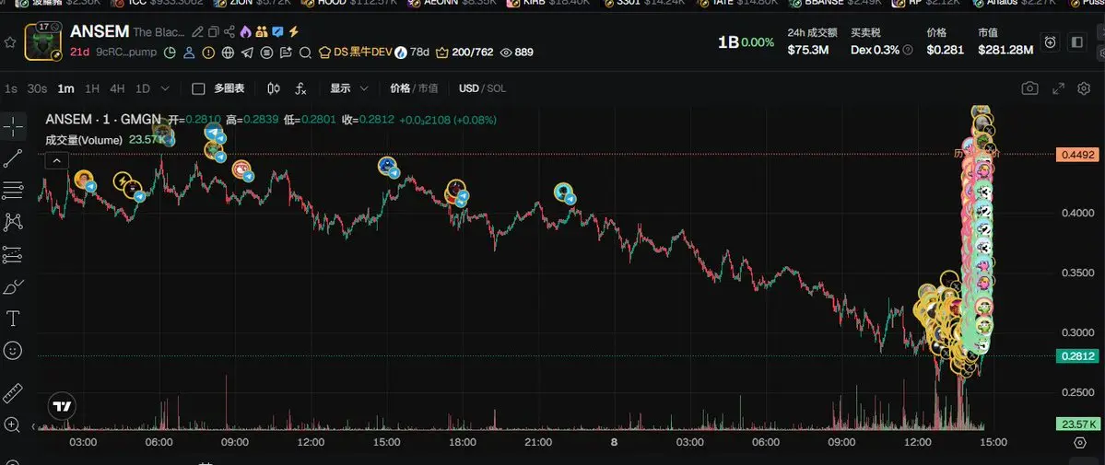Take a chart snapshot with camera icon
The image size is (1105, 465).
[1029, 88]
